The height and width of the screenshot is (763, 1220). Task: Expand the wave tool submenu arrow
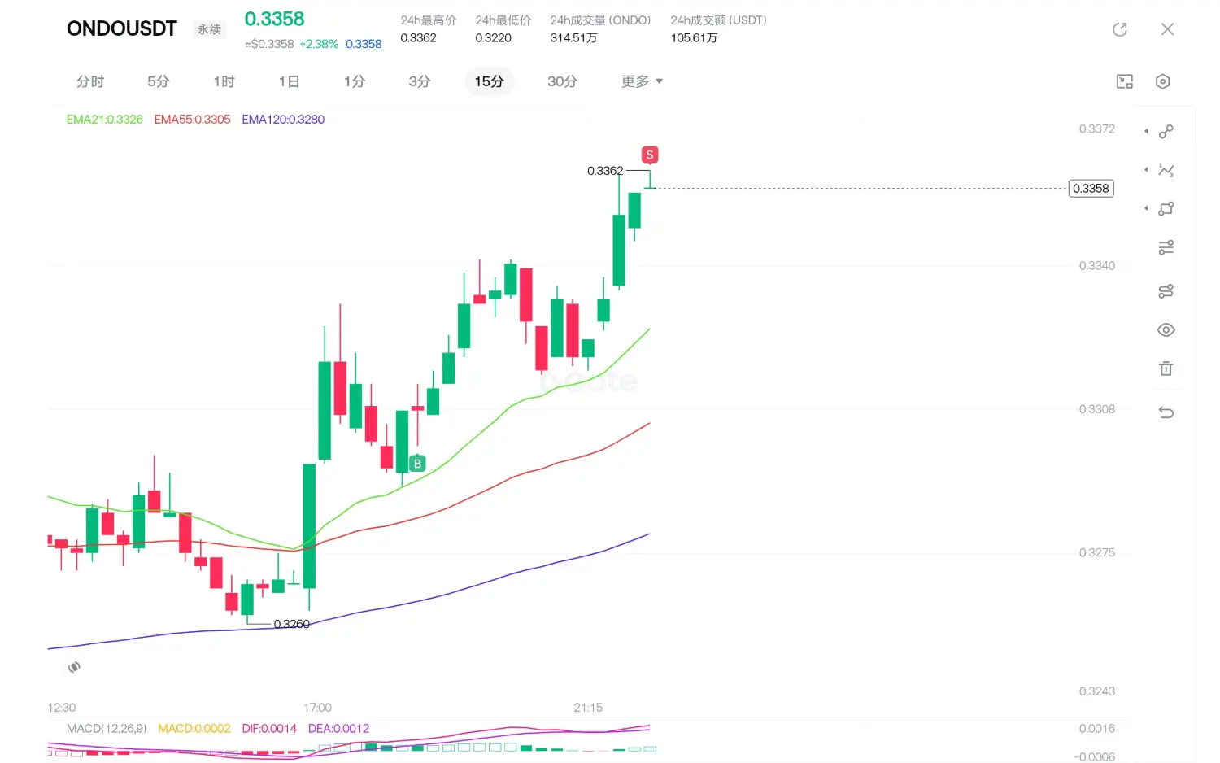(1146, 170)
